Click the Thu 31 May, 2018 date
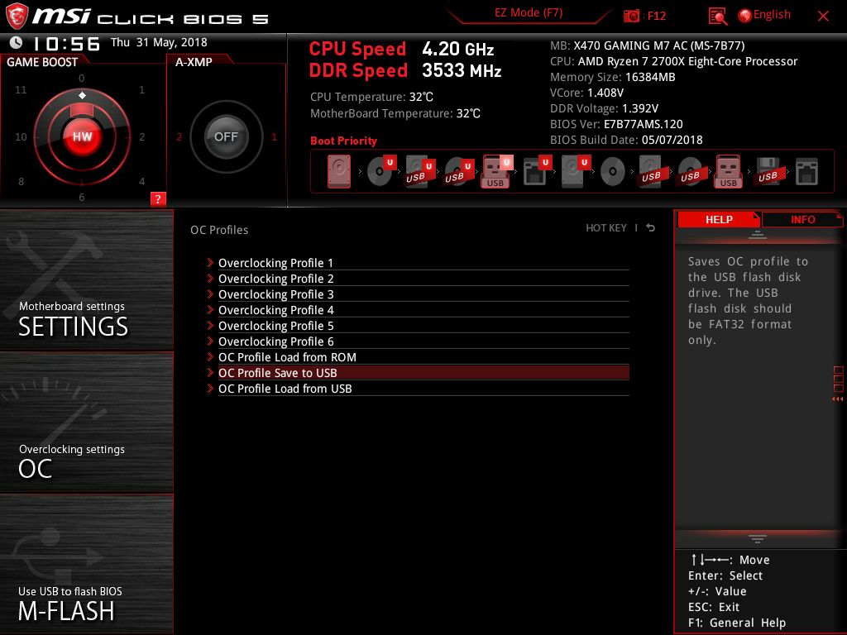 tap(159, 43)
